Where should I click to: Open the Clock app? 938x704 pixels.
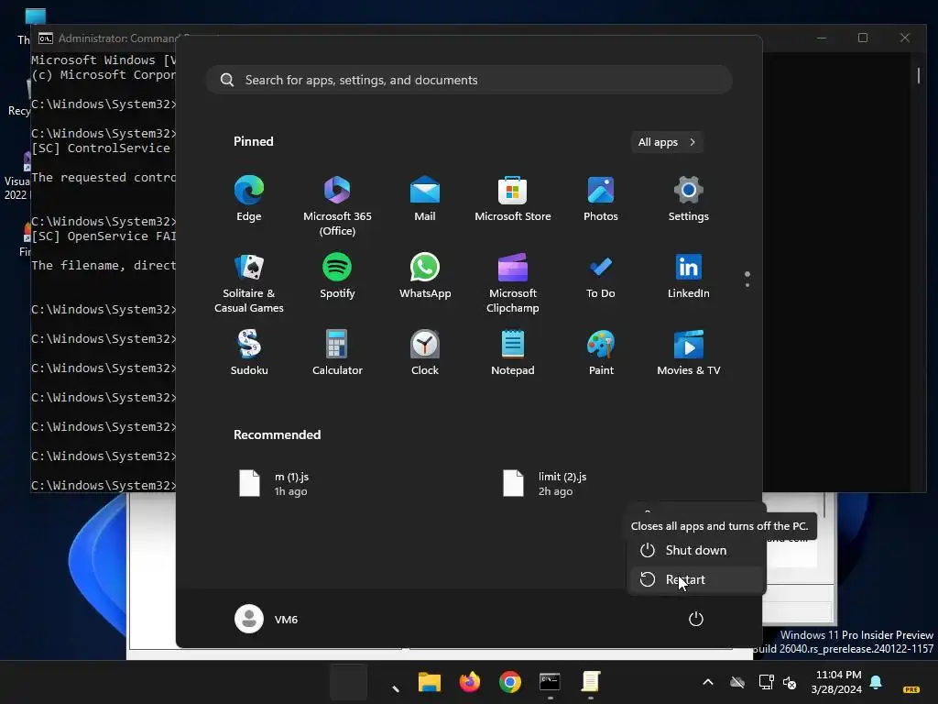click(x=425, y=353)
